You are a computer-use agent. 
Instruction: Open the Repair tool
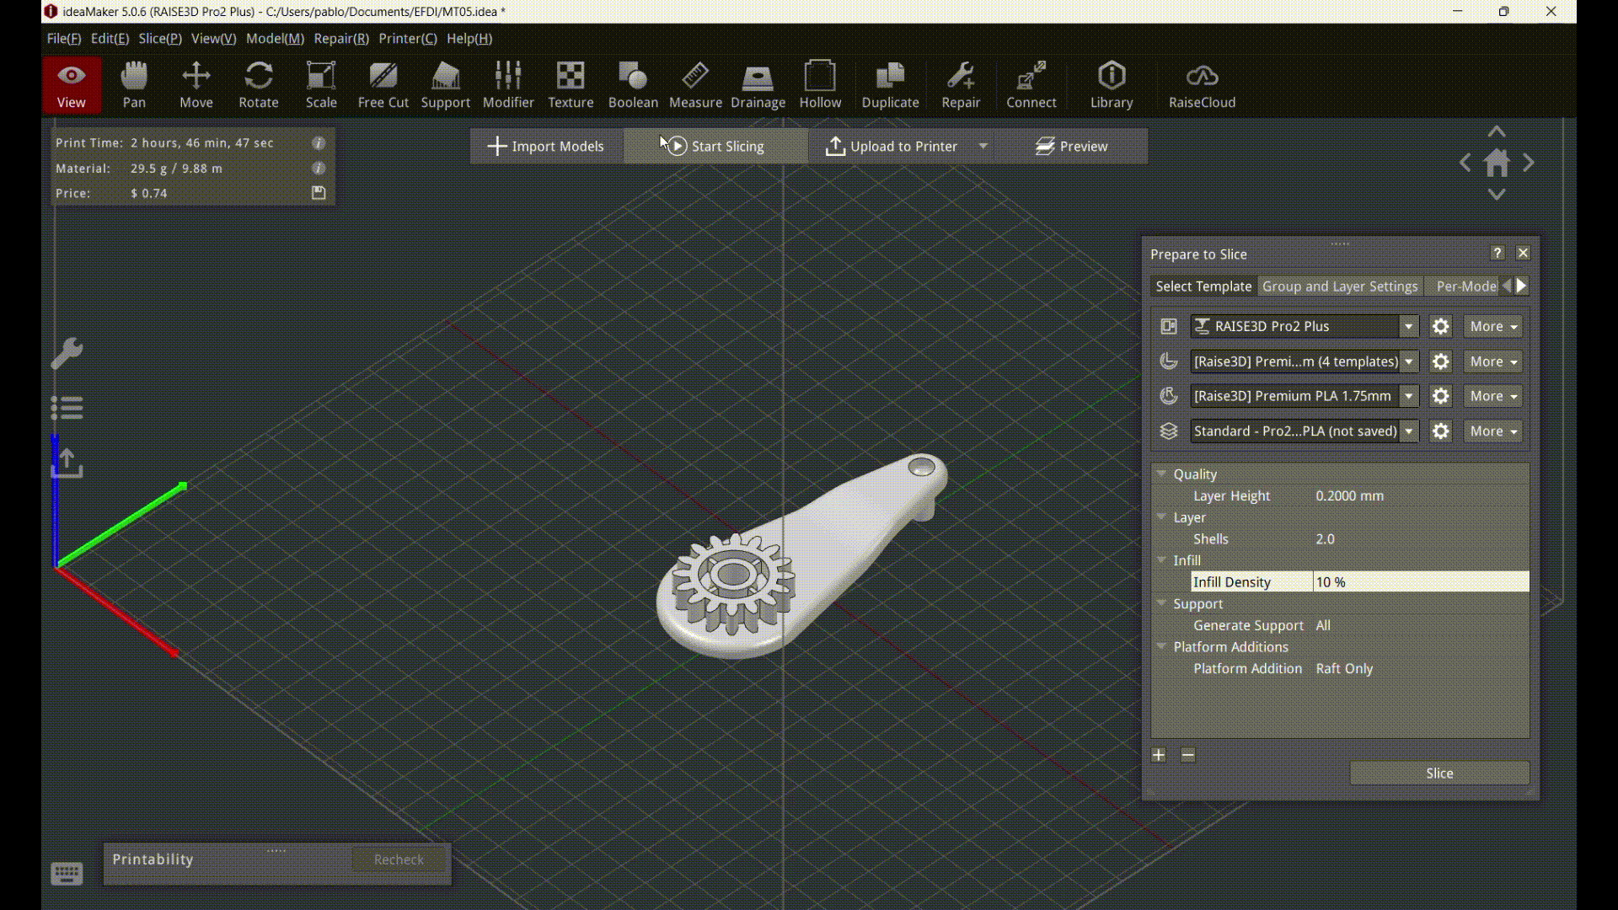click(x=961, y=84)
